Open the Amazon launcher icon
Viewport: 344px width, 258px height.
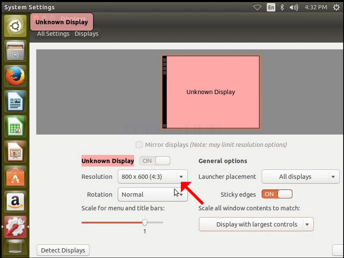click(x=15, y=202)
